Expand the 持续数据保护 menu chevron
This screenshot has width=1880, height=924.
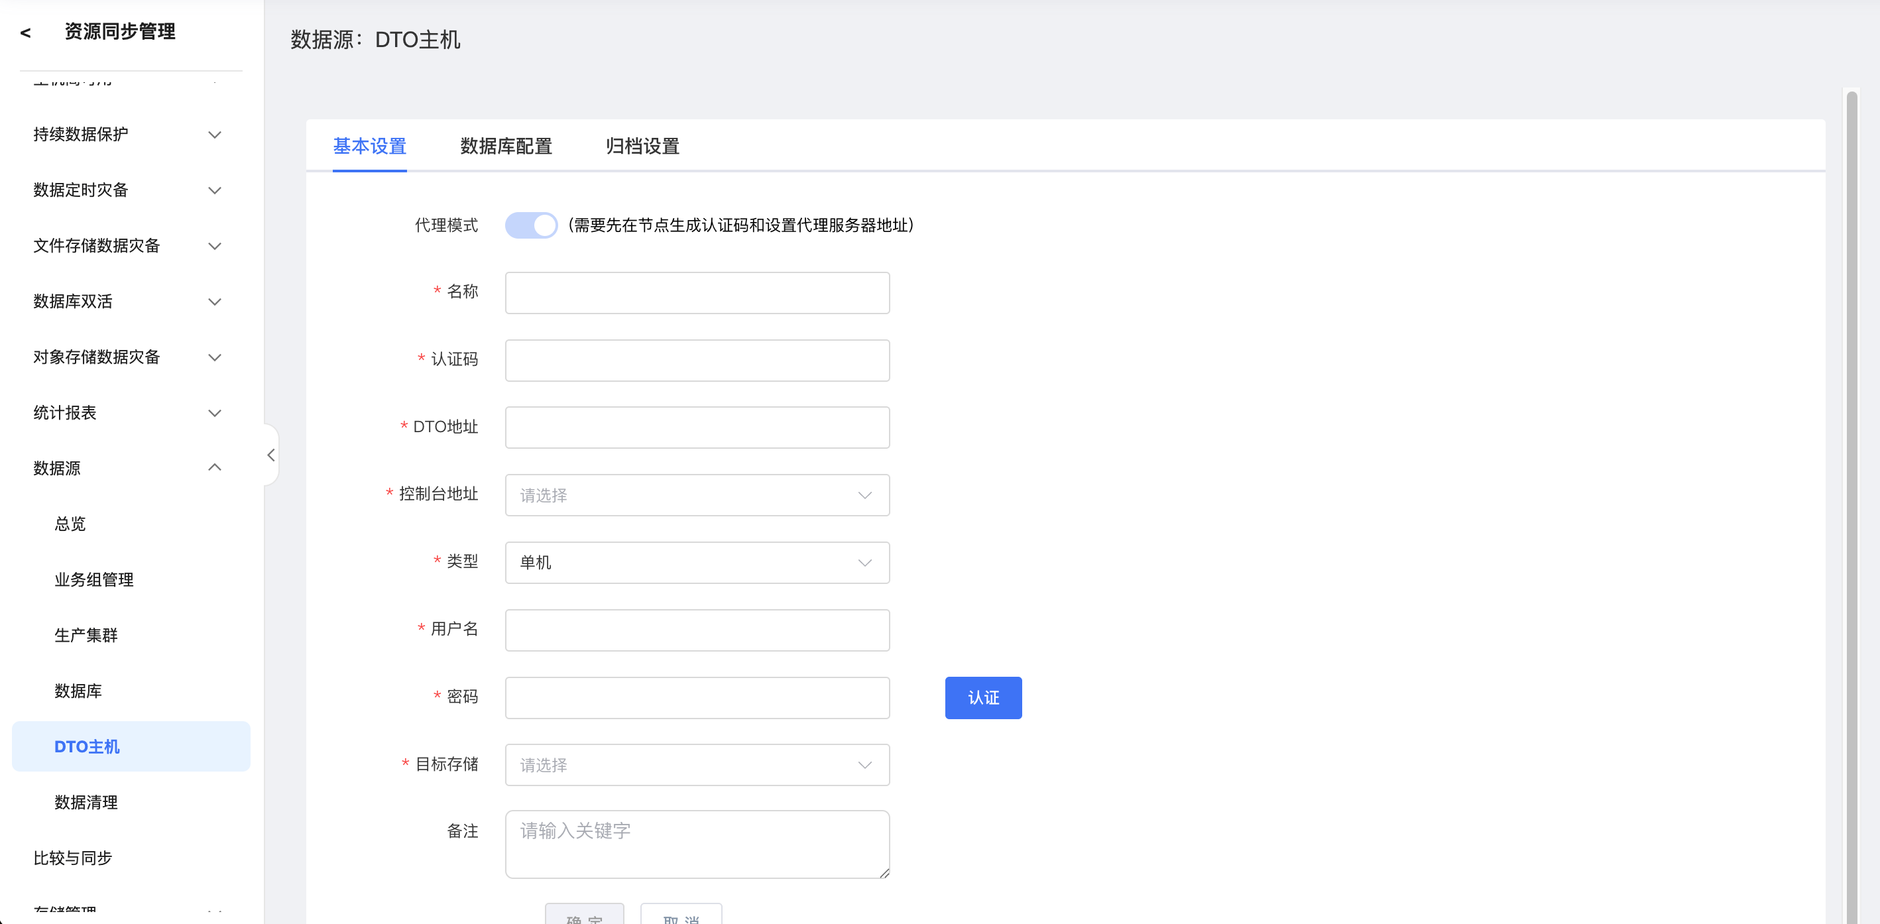pos(215,135)
